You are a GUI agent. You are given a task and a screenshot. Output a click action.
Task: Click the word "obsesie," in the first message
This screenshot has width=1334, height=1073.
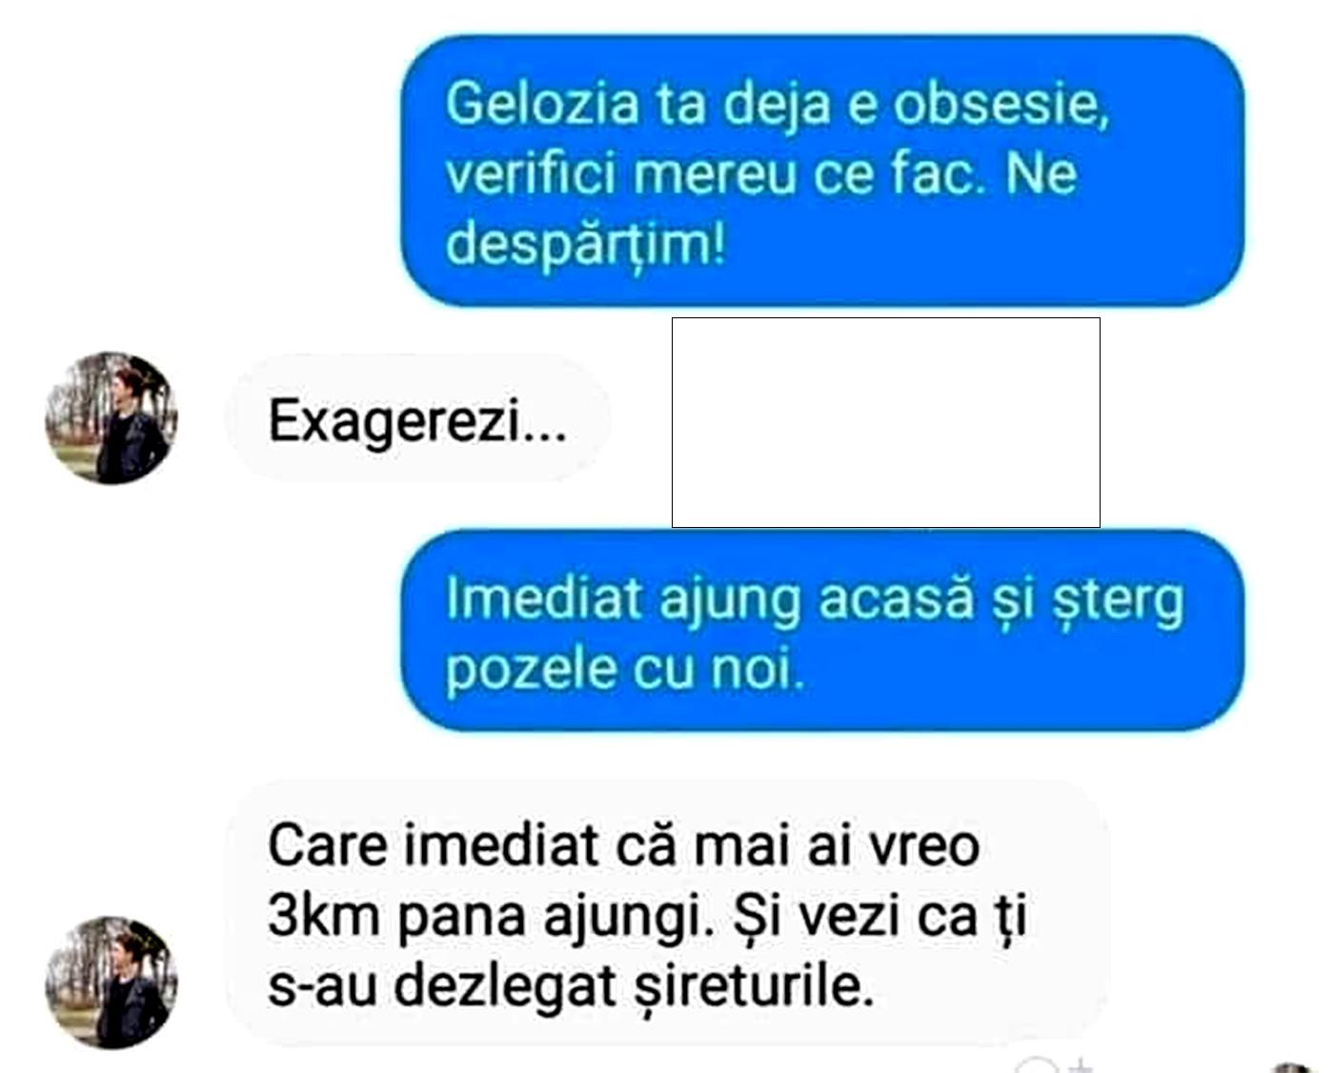coord(1000,105)
